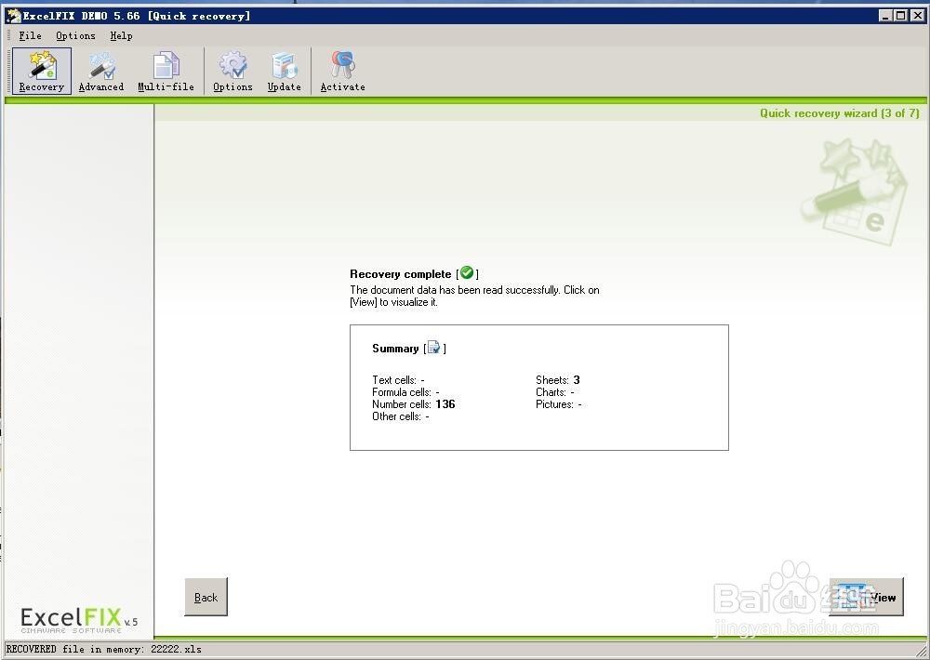930x660 pixels.
Task: Click the ExcelFIX title bar icon
Action: pos(13,16)
